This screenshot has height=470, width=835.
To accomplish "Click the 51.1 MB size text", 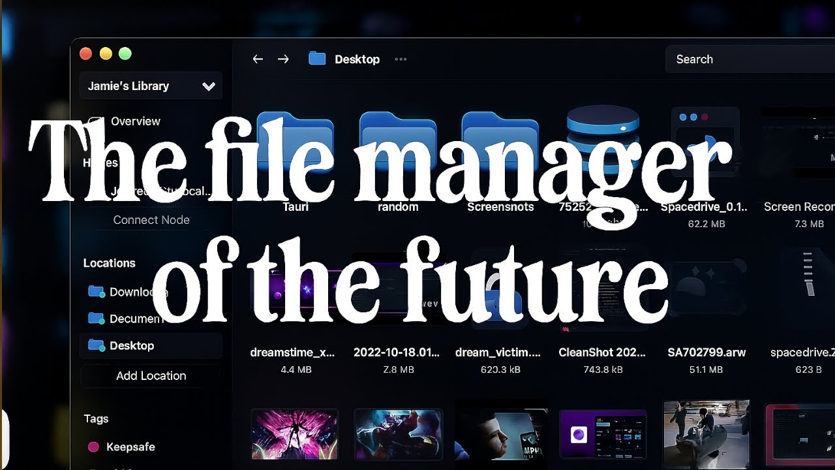I will pos(706,369).
